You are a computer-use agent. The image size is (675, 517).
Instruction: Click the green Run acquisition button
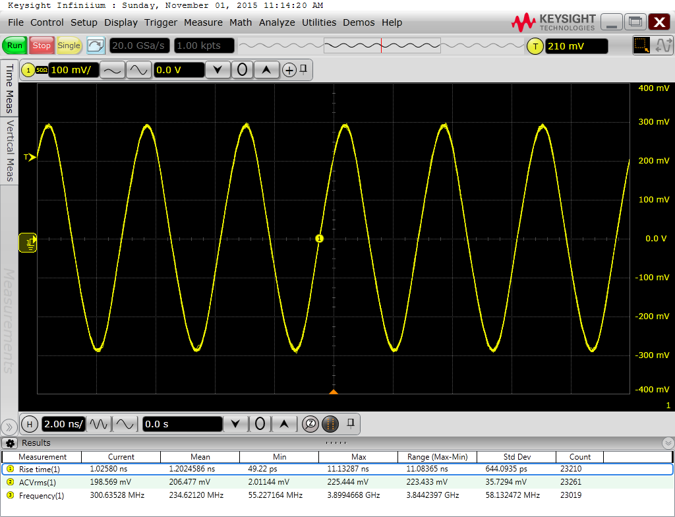(15, 46)
